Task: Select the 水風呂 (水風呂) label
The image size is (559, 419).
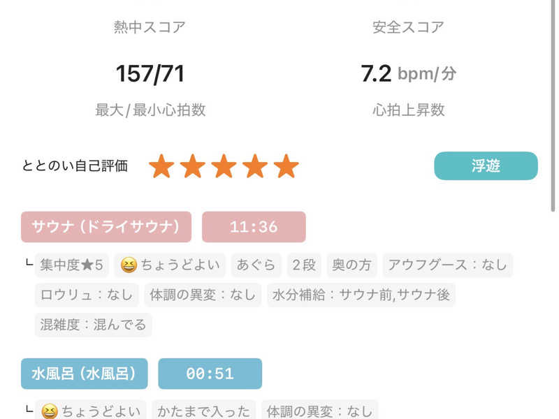Action: tap(85, 374)
